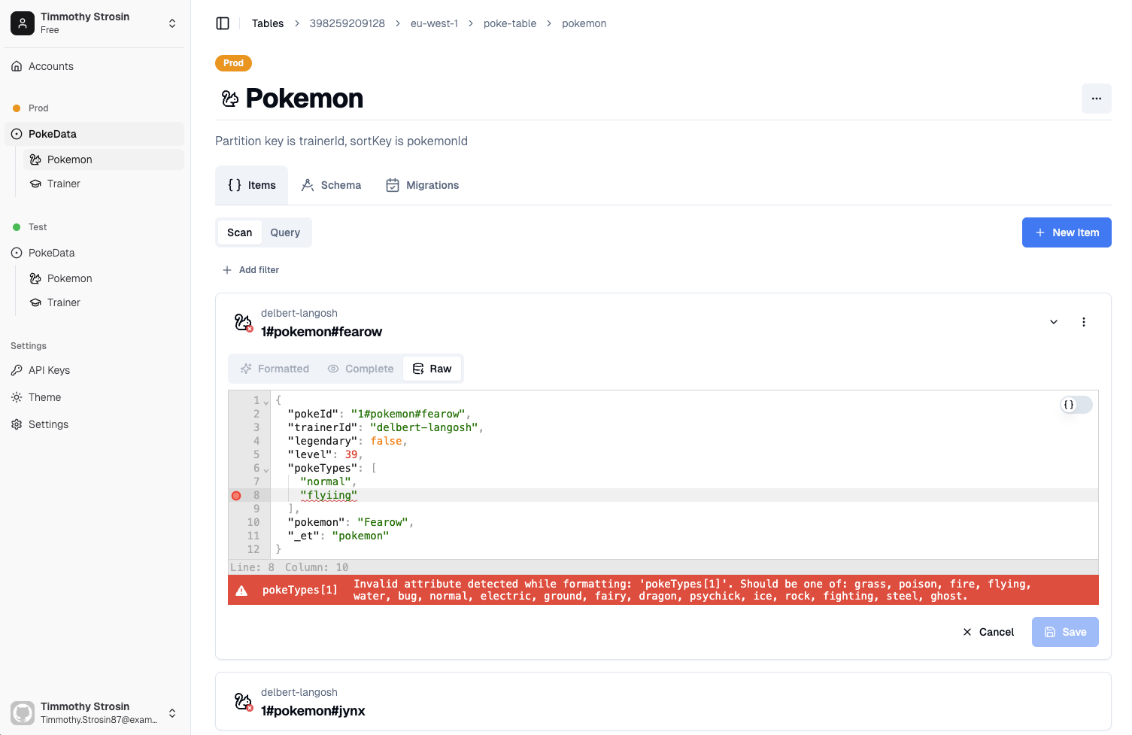This screenshot has height=735, width=1132.
Task: Click the Accounts home icon
Action: click(x=17, y=66)
